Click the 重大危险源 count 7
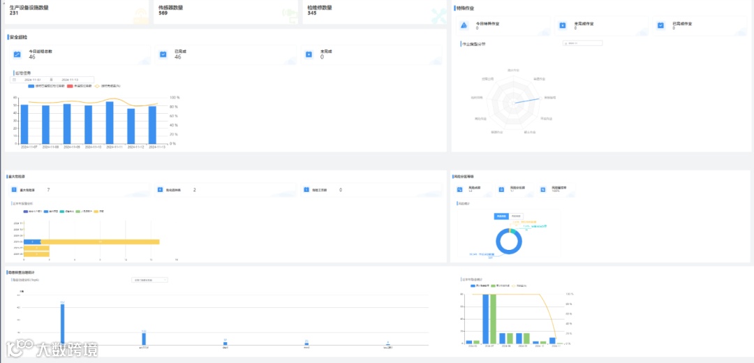 tap(48, 190)
